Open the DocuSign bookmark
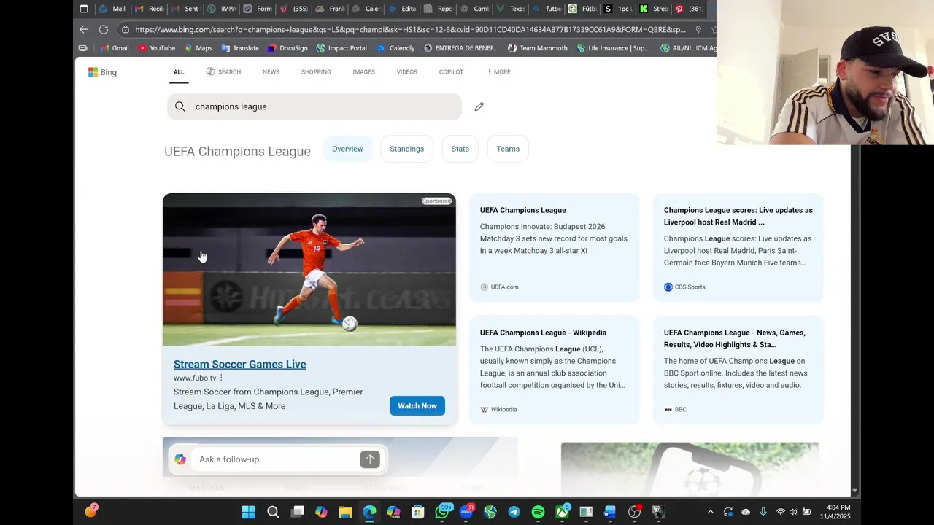This screenshot has width=934, height=525. [287, 48]
